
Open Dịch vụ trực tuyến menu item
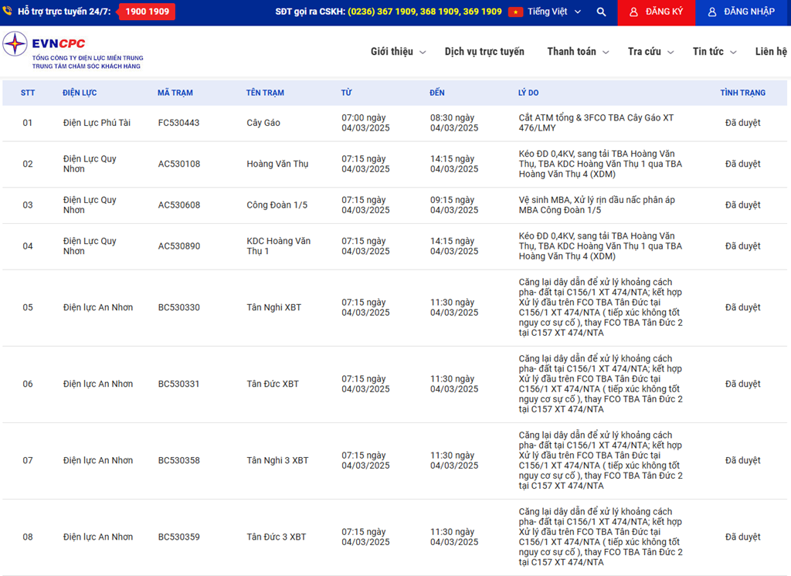[x=484, y=52]
